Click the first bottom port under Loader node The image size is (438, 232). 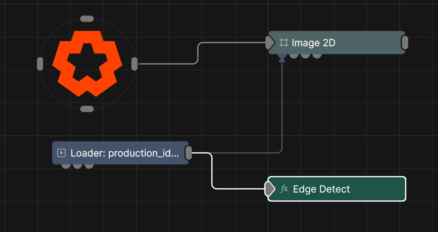click(65, 165)
